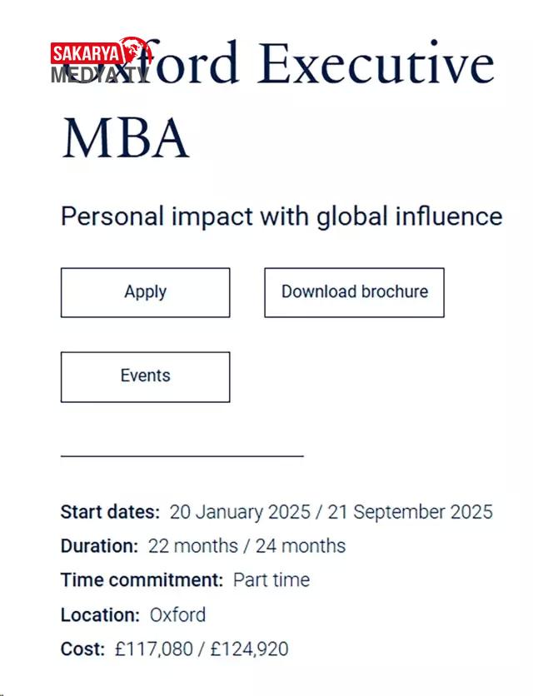Screen dimensions: 533x696
Task: Click the horizontal divider line below Events
Action: [182, 455]
